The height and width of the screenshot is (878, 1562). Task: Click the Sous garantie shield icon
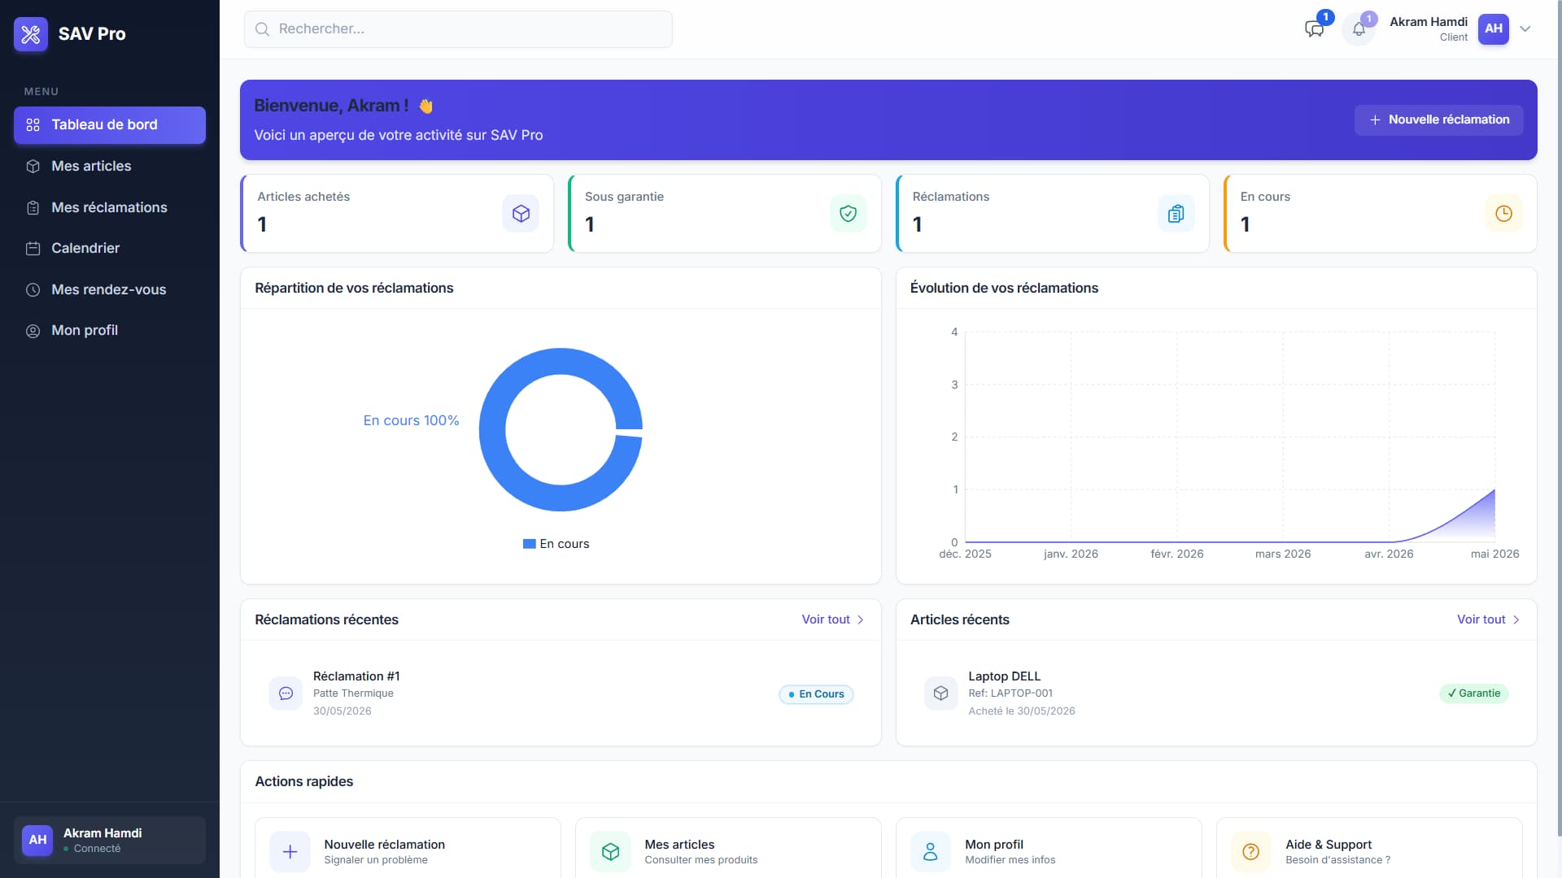point(848,214)
